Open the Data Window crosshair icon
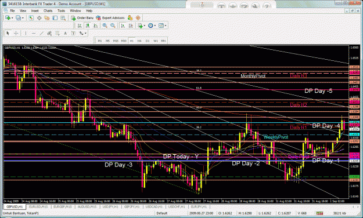This screenshot has height=218, width=363. coord(39,18)
